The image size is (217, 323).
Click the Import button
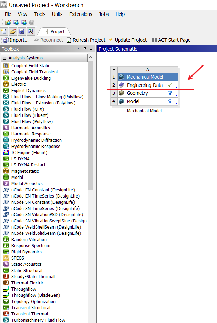point(16,40)
